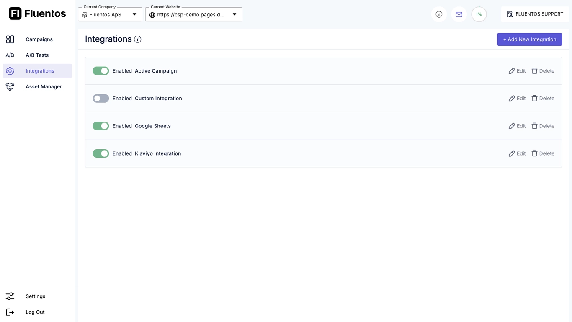Click the Klaviyo Integration name text
This screenshot has width=572, height=322.
(x=158, y=154)
